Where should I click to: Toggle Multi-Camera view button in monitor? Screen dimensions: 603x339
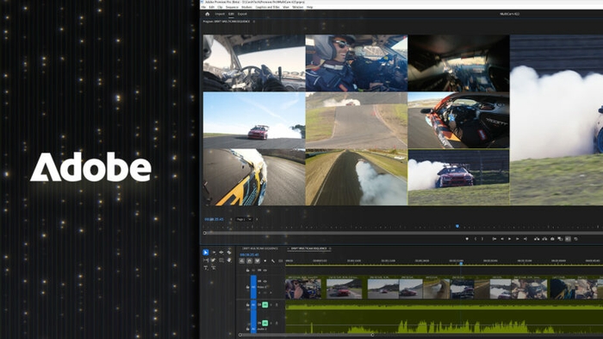point(568,239)
